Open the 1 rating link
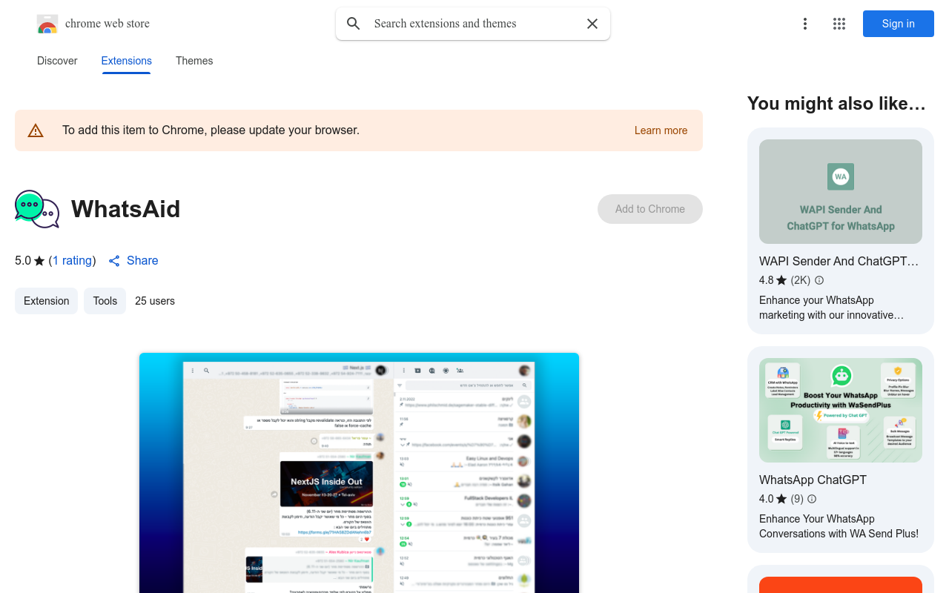The image size is (949, 593). (72, 261)
